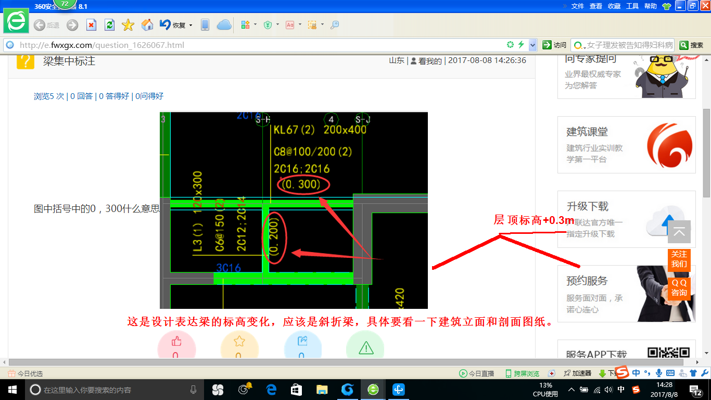Go back with the 后退 button
Viewport: 711px width, 400px height.
(46, 25)
